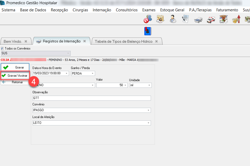Open the Convênio dropdown showing IPASGO
The height and width of the screenshot is (166, 250).
click(149, 110)
